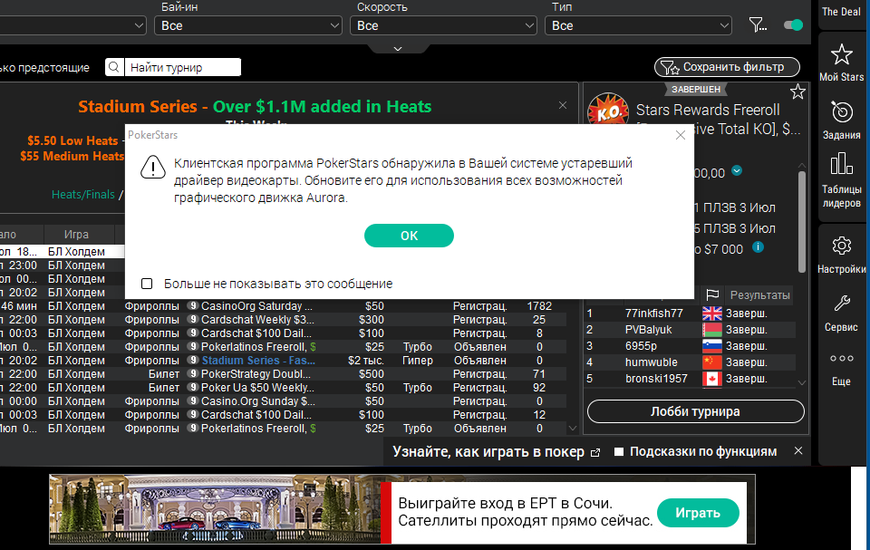Screen dimensions: 870x550
Task: Select player bronski1957 row
Action: pyautogui.click(x=691, y=379)
